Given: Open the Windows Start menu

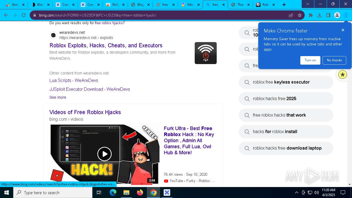Looking at the screenshot, I should (x=7, y=193).
